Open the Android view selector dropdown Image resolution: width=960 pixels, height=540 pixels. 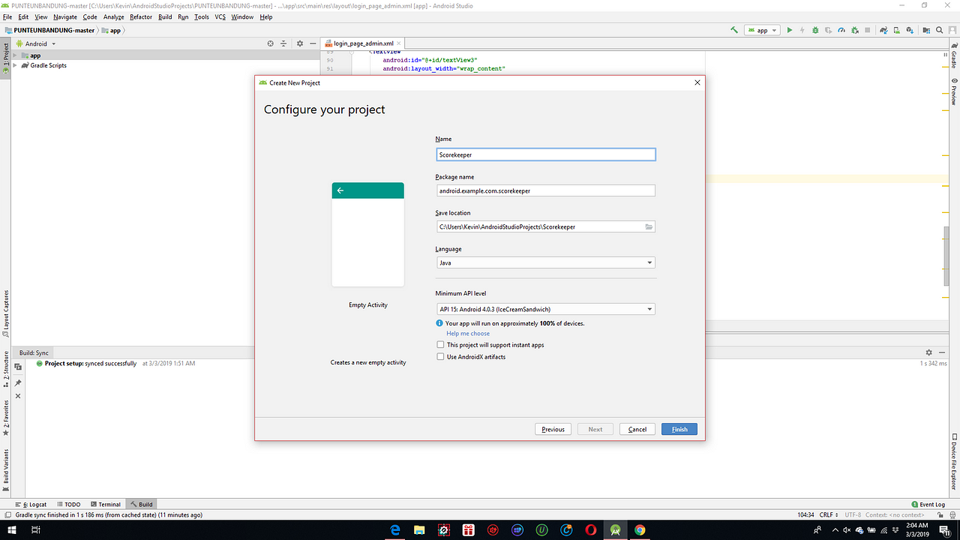[x=36, y=43]
